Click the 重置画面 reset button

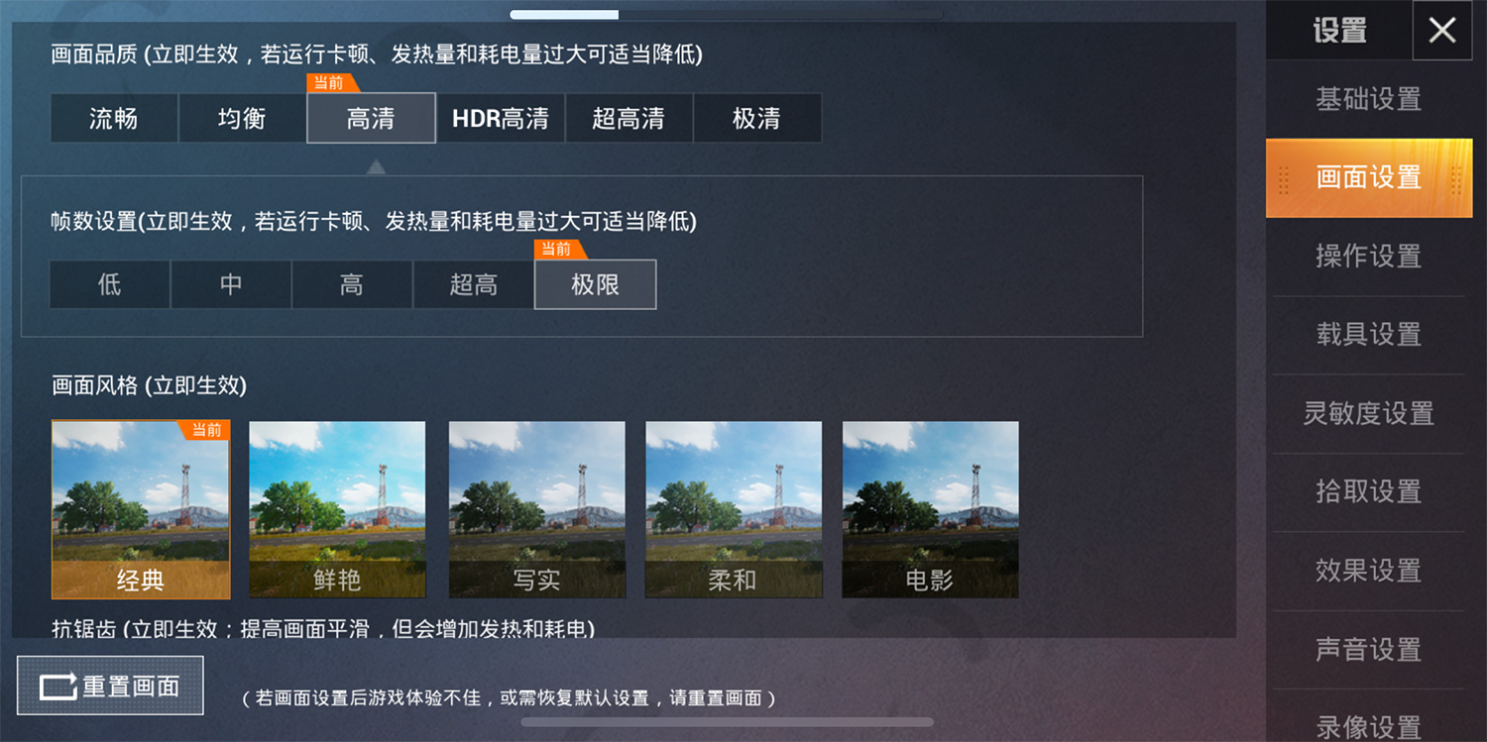(110, 686)
